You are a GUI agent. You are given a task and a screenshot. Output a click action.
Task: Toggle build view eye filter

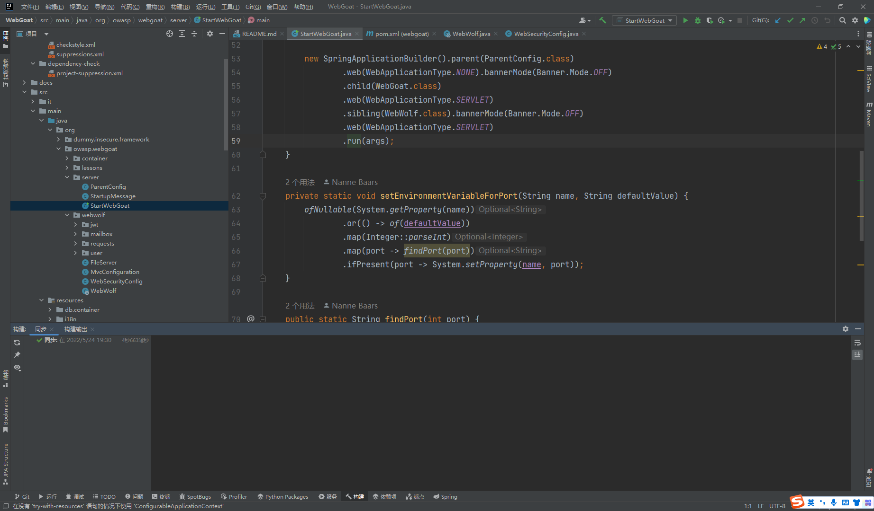(x=17, y=368)
